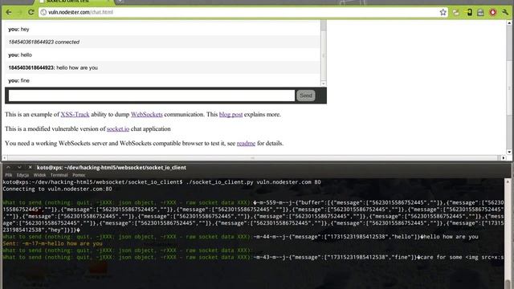The width and height of the screenshot is (514, 289).
Task: Open the XSS-Track link
Action: point(75,114)
